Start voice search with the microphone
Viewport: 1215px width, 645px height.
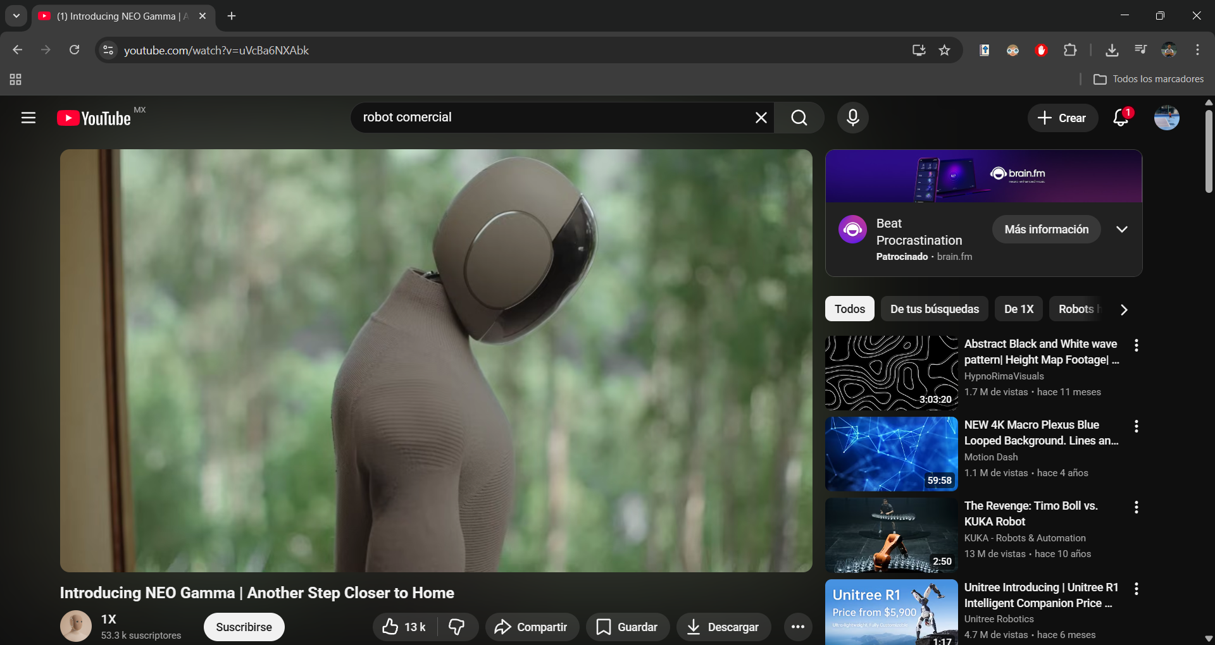853,118
